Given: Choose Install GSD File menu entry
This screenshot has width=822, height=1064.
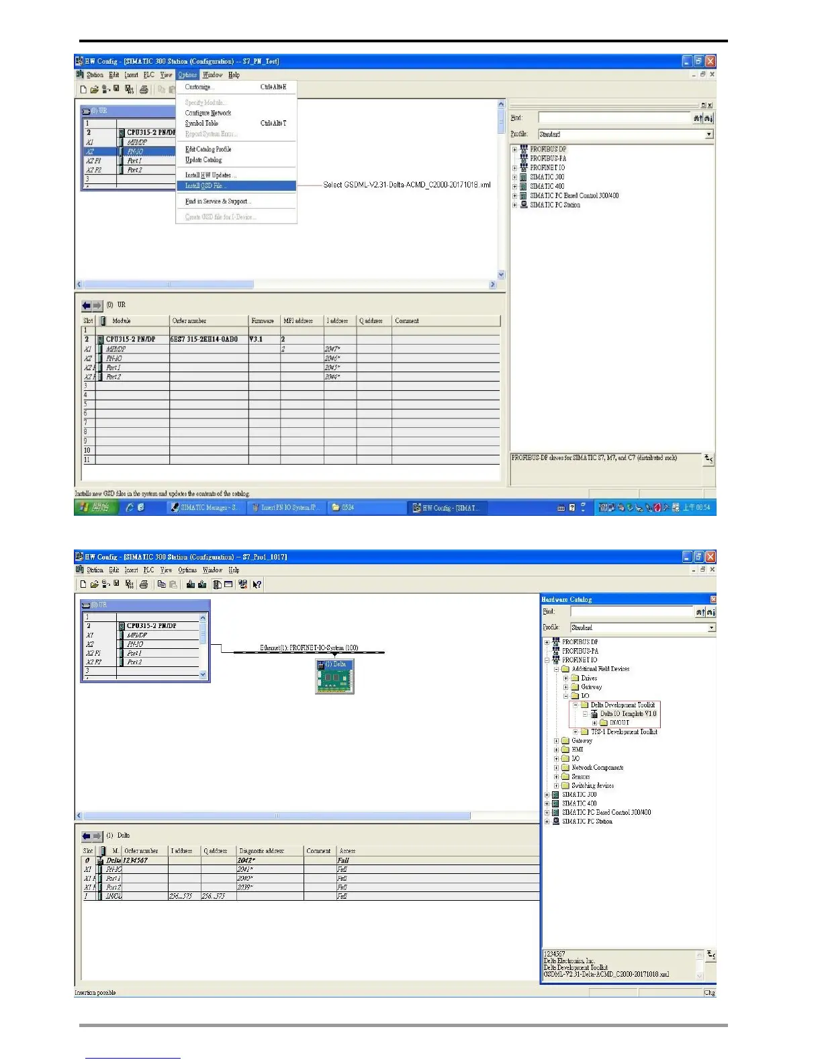Looking at the screenshot, I should tap(236, 186).
